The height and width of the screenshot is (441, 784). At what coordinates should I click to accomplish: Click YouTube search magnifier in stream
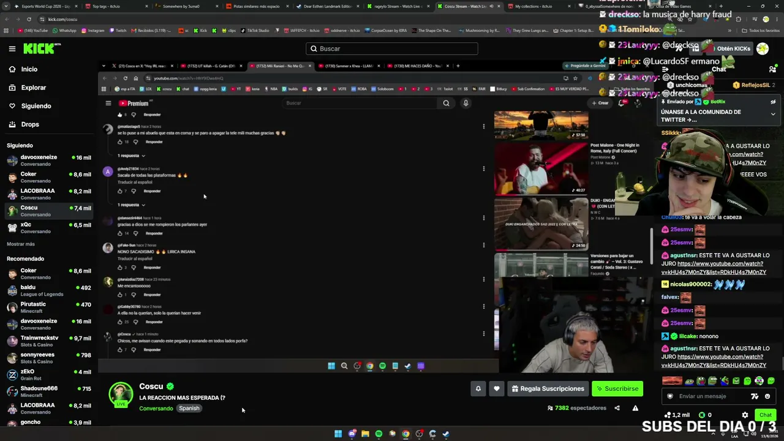(446, 103)
